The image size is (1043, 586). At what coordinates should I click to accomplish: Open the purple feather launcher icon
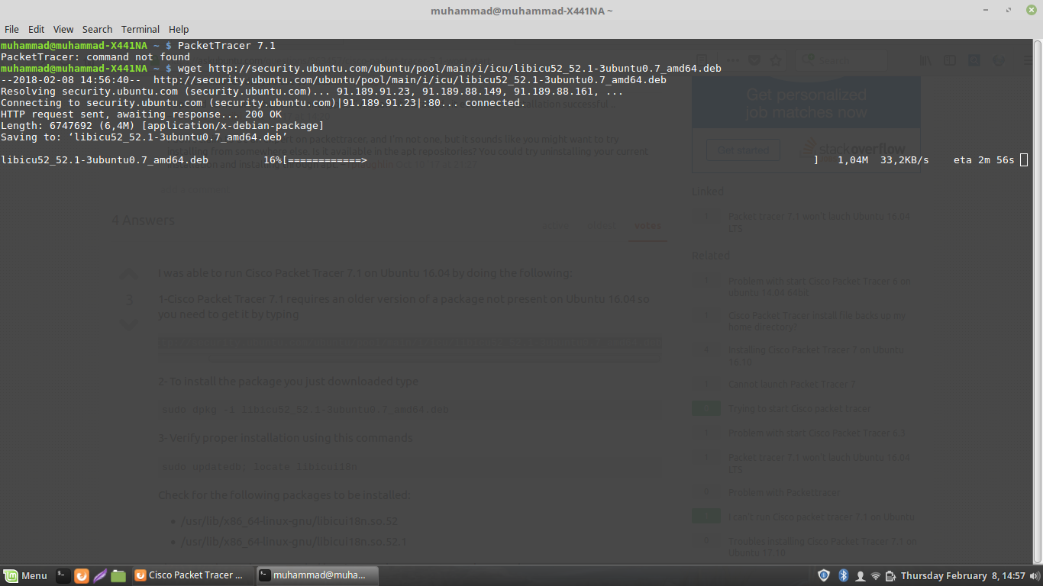[x=100, y=575]
